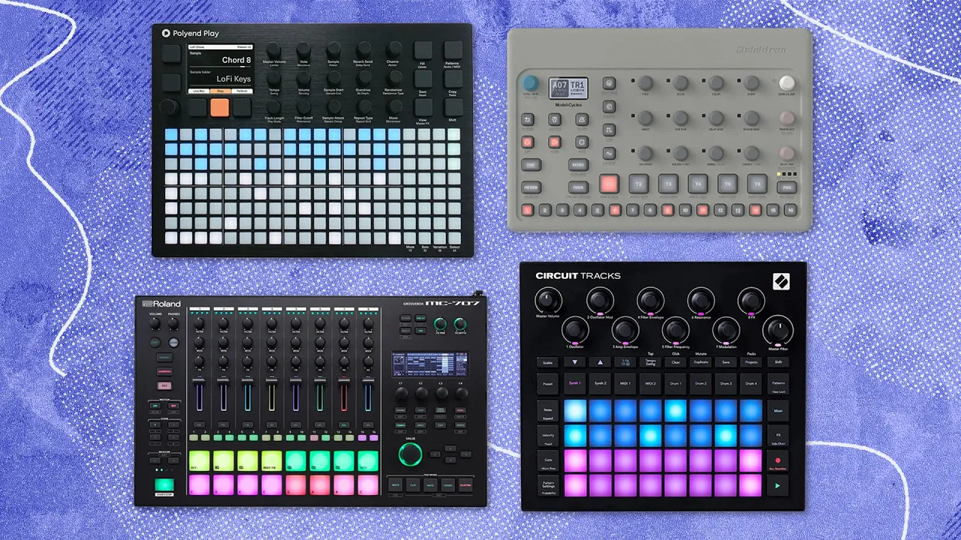Select the Synth 2 track on Circuit Tracks
This screenshot has height=540, width=961.
[x=600, y=383]
